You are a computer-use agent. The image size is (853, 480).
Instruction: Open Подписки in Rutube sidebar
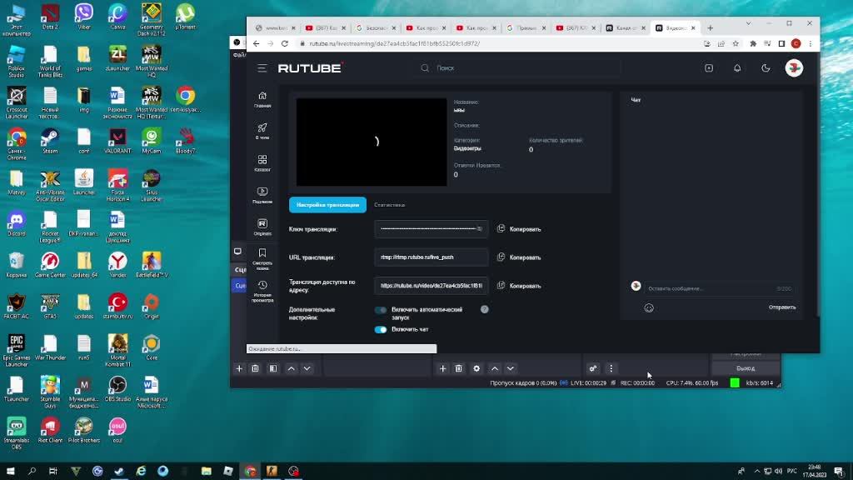pyautogui.click(x=262, y=195)
